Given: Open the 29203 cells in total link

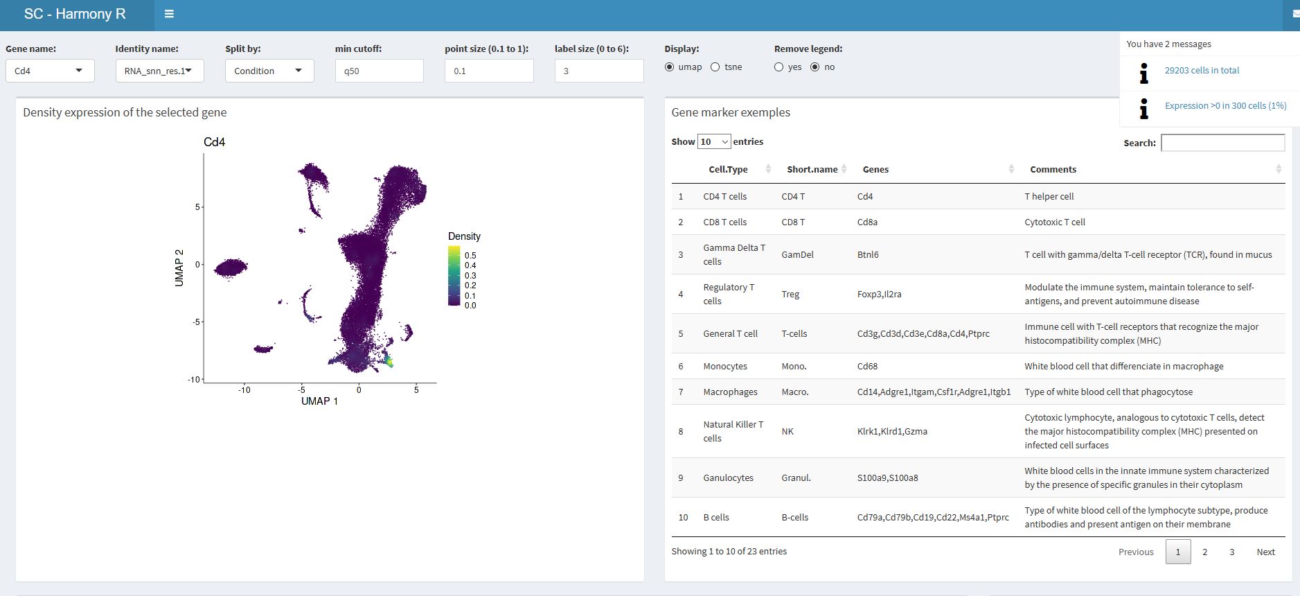Looking at the screenshot, I should tap(1202, 70).
